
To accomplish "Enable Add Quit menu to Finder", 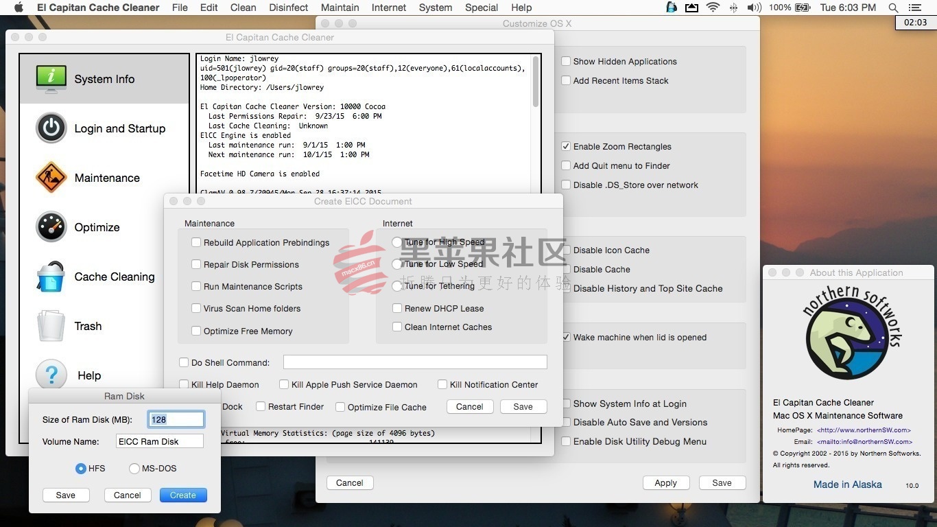I will (566, 165).
